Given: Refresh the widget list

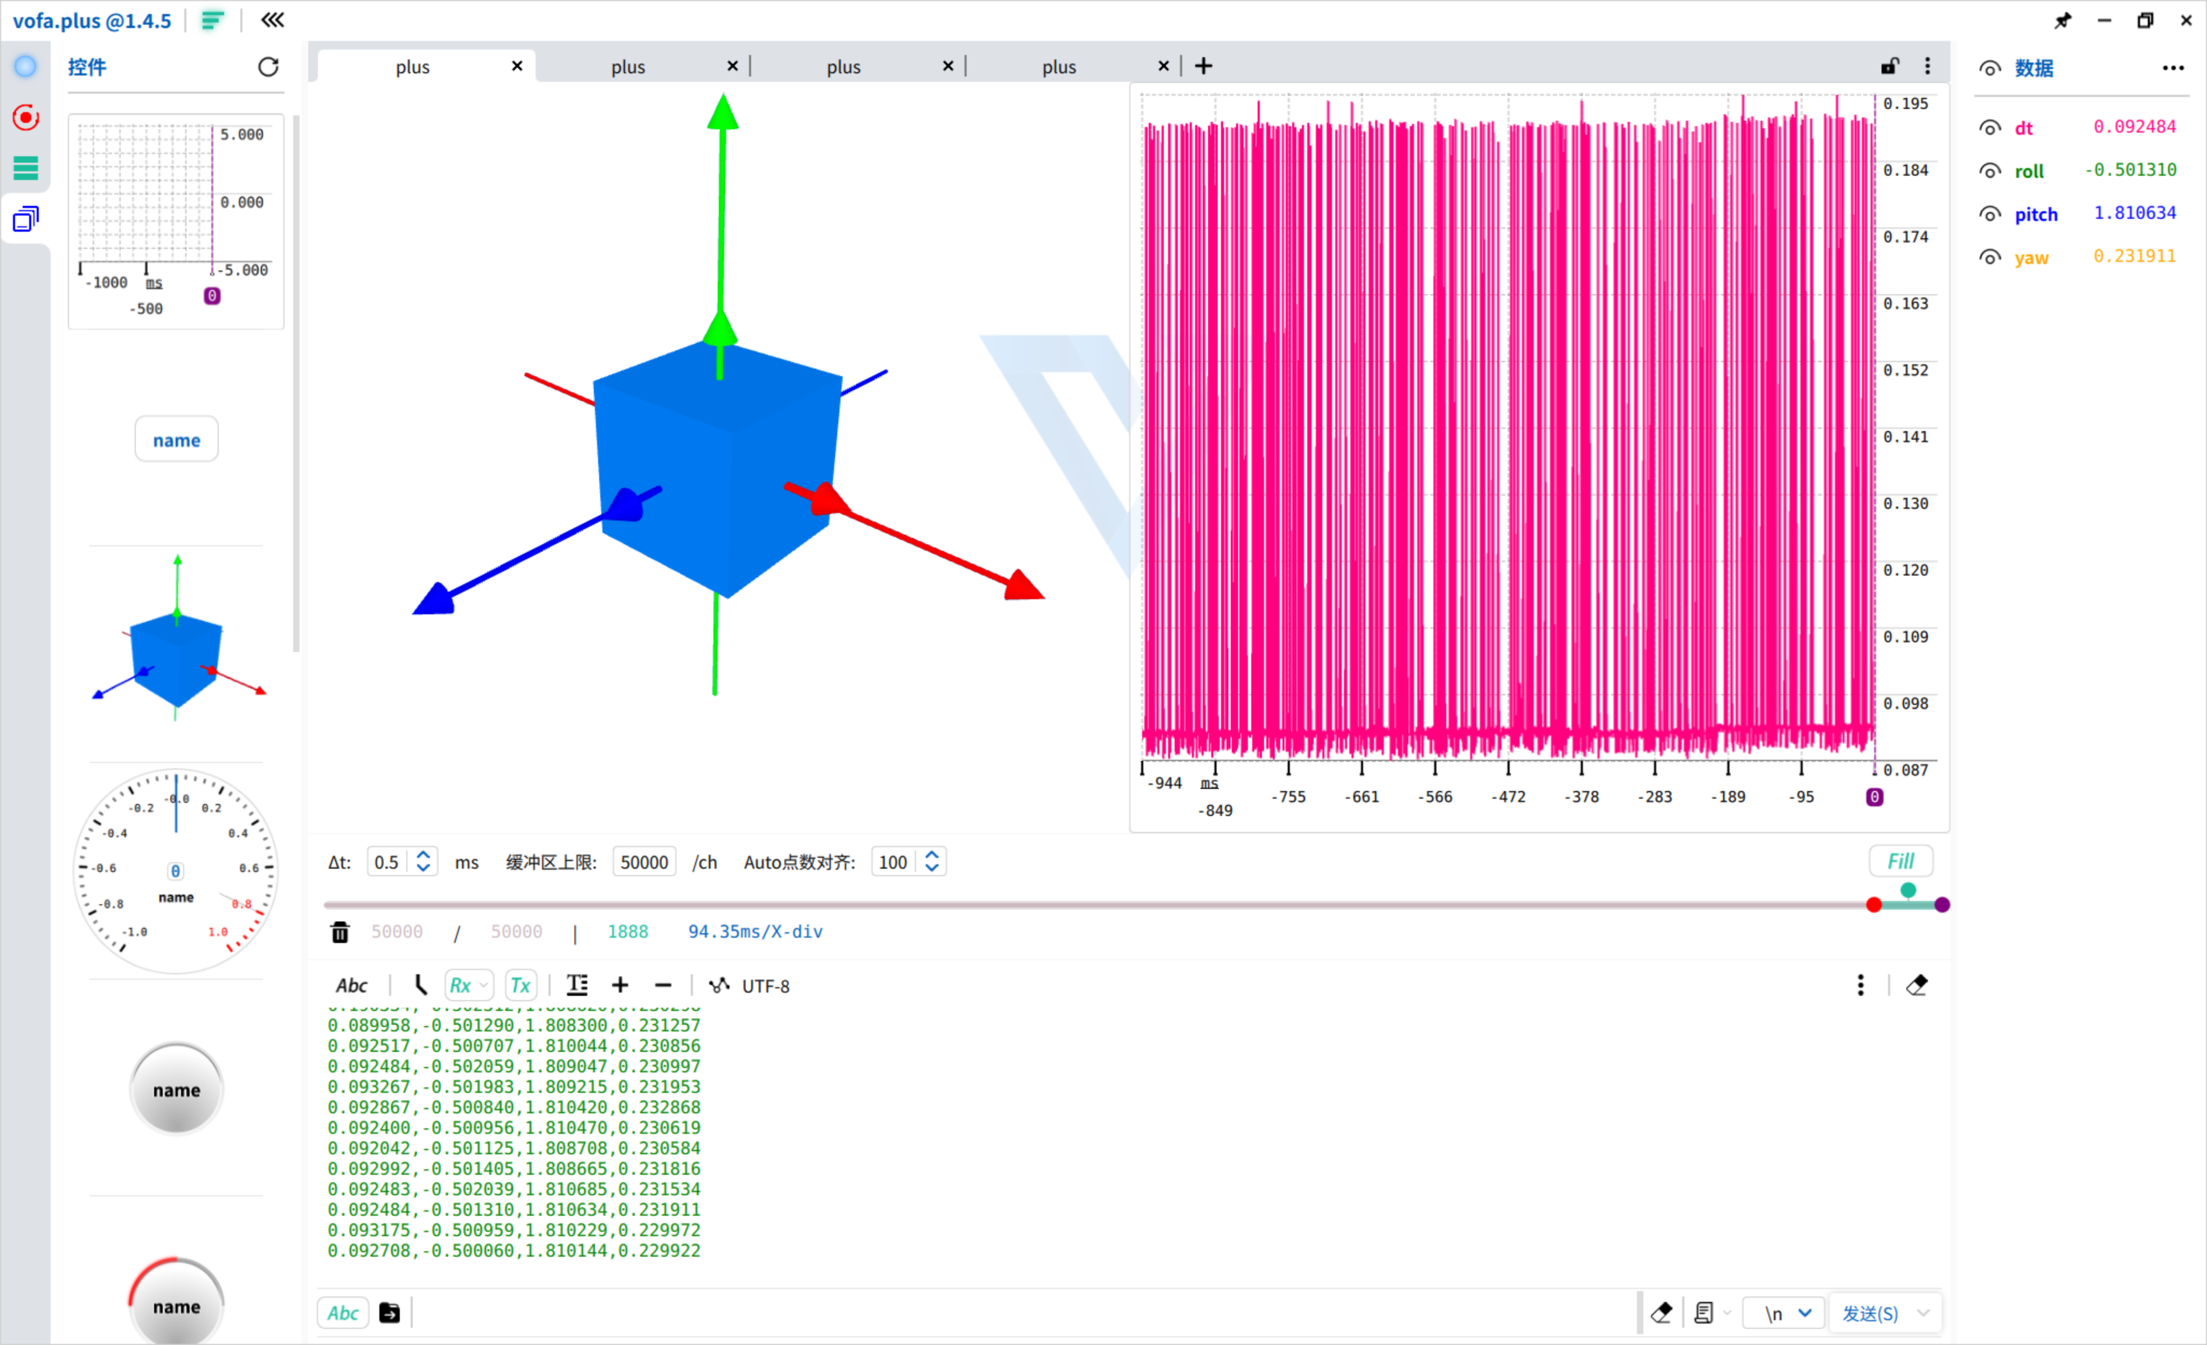Looking at the screenshot, I should 268,67.
